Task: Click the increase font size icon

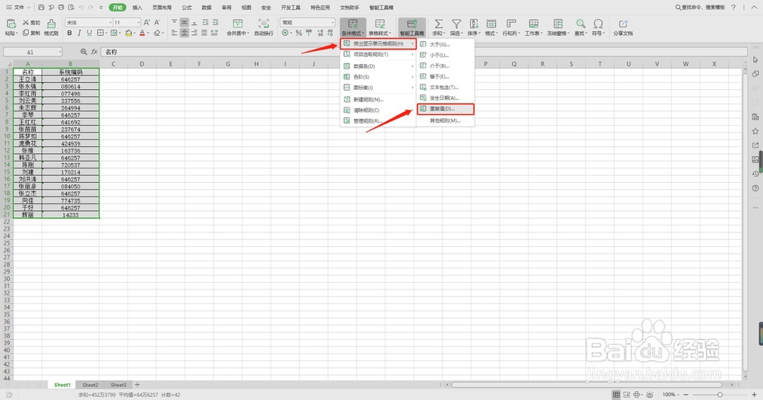Action: click(x=147, y=22)
